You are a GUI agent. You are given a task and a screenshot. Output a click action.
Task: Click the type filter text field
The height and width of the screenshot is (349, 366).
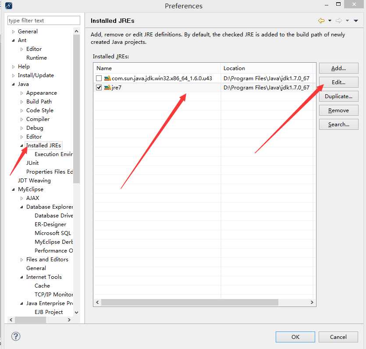[44, 21]
